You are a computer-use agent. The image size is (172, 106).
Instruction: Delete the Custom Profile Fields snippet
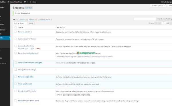(38, 48)
